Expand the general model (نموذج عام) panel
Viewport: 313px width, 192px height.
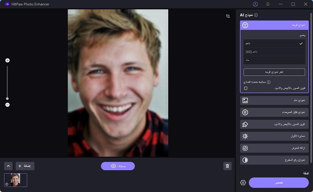pyautogui.click(x=274, y=100)
